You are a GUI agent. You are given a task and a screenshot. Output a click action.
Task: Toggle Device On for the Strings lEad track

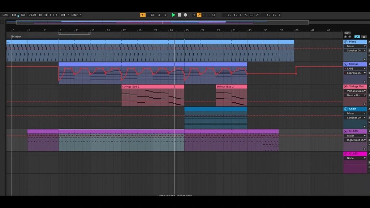click(354, 95)
